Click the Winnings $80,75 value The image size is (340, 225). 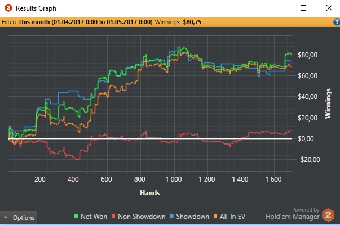[x=192, y=22]
